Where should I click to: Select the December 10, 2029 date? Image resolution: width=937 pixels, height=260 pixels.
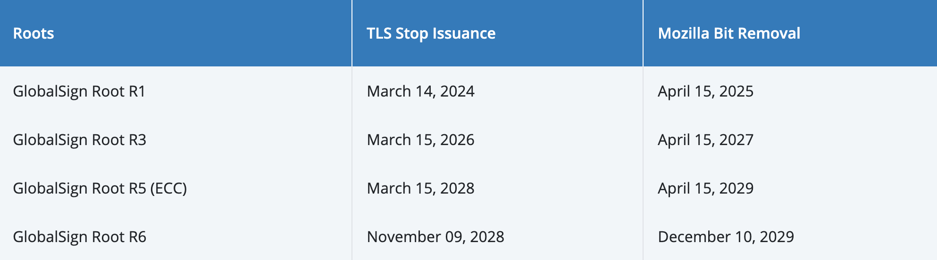726,236
